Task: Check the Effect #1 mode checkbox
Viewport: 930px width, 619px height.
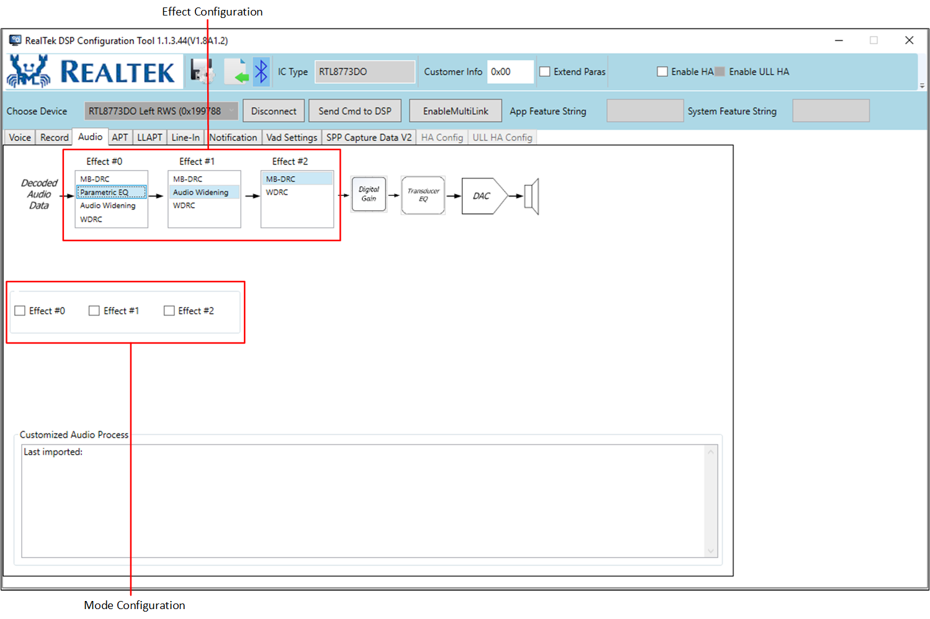Action: 94,311
